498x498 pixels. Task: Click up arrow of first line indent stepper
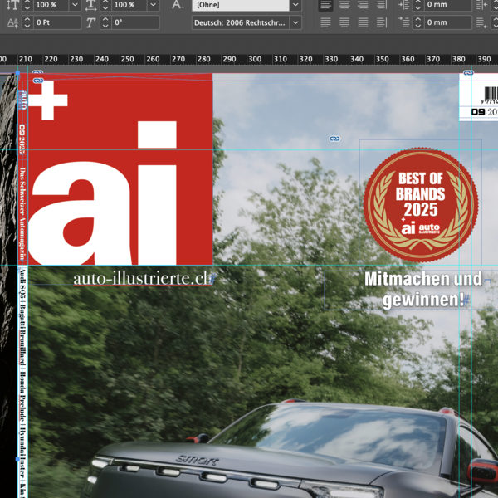coord(418,19)
